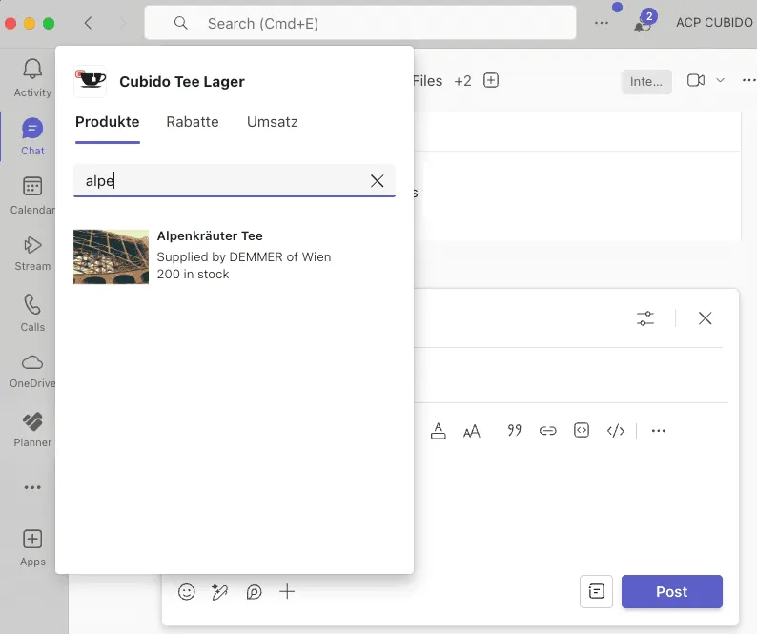757x634 pixels.
Task: Switch to the Umsatz tab
Action: 272,122
